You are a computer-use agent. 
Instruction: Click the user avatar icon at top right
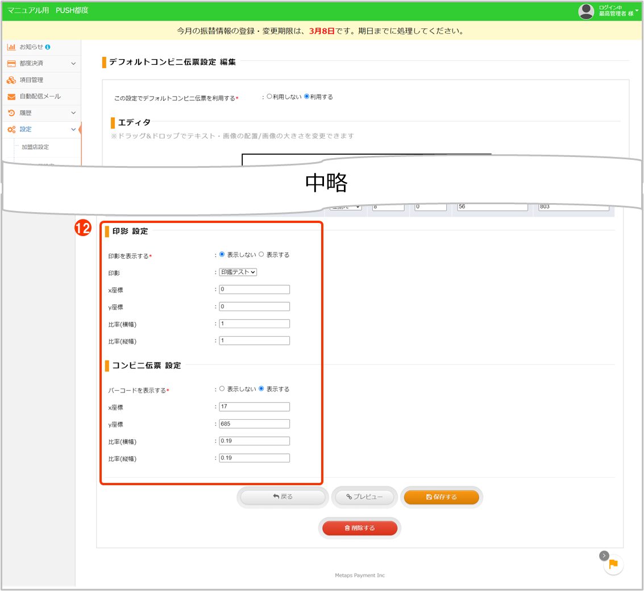point(586,11)
